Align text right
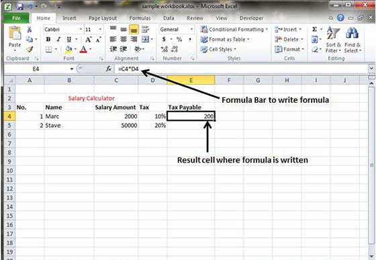This screenshot has width=376, height=260. click(x=134, y=39)
